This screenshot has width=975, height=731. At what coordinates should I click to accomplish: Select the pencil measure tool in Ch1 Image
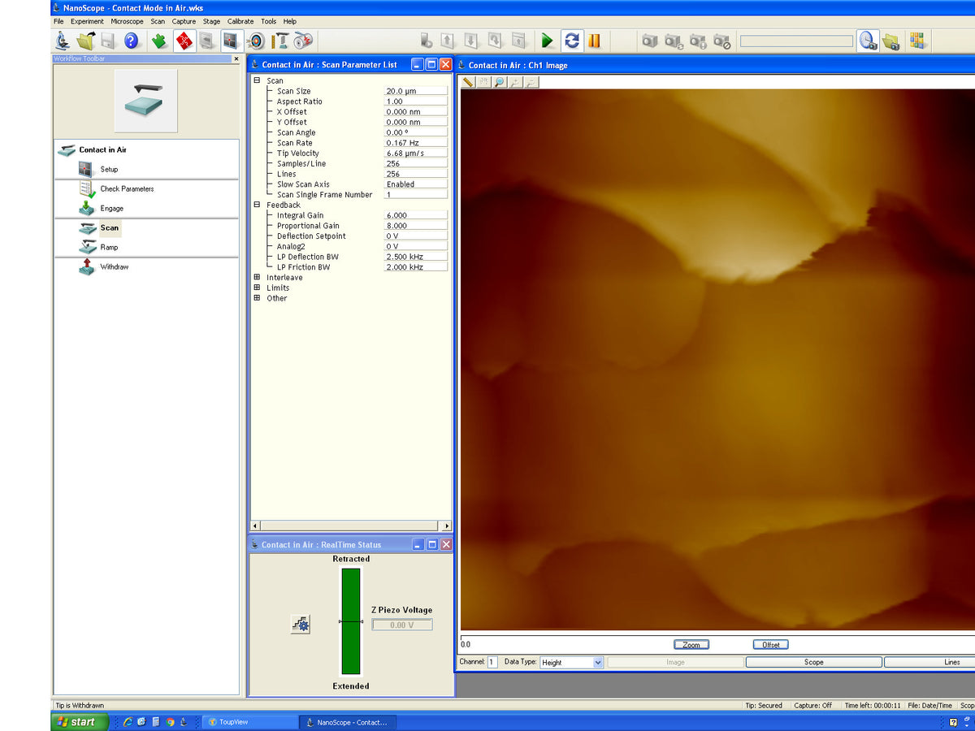pyautogui.click(x=468, y=82)
